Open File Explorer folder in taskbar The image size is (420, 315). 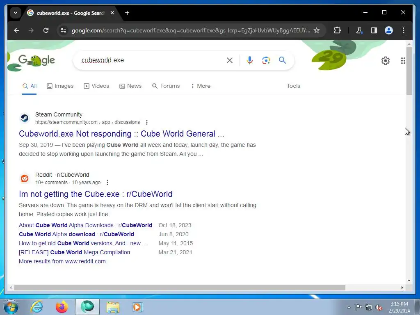click(x=113, y=307)
